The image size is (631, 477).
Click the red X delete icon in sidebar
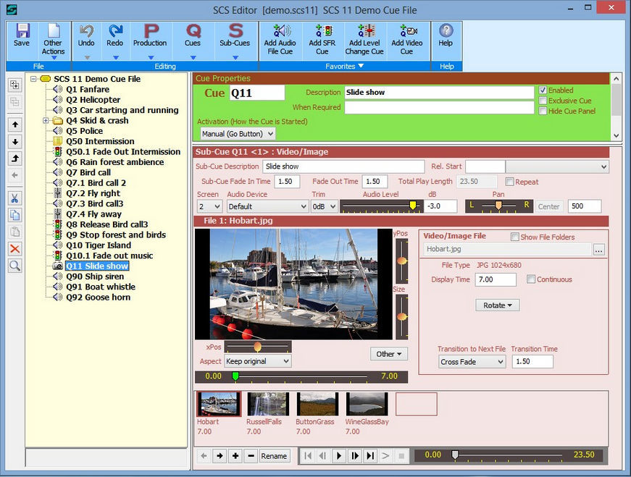click(14, 248)
